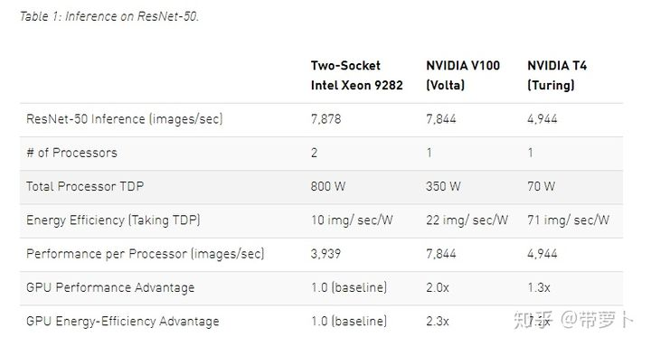The width and height of the screenshot is (651, 346).
Task: Click the 350 W TDP cell
Action: [443, 186]
